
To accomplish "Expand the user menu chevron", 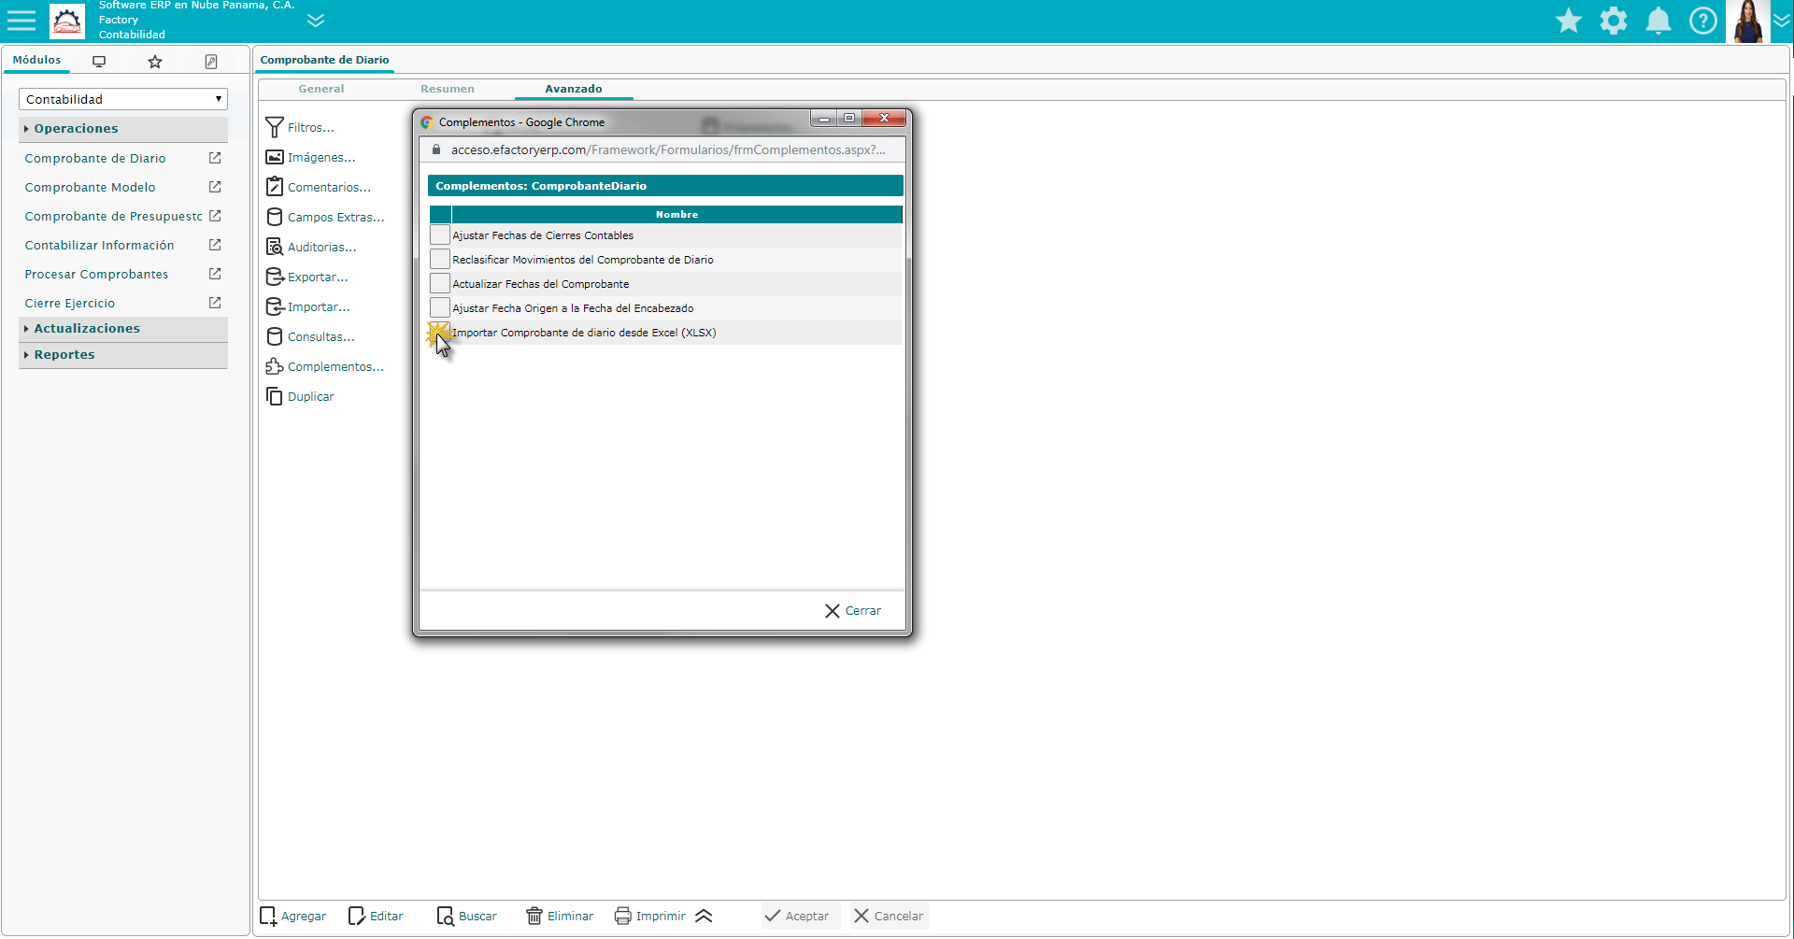I will coord(1782,21).
